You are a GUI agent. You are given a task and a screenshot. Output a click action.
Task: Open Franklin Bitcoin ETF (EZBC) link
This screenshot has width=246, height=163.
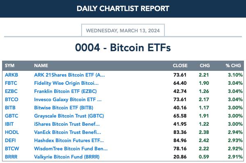(66, 91)
